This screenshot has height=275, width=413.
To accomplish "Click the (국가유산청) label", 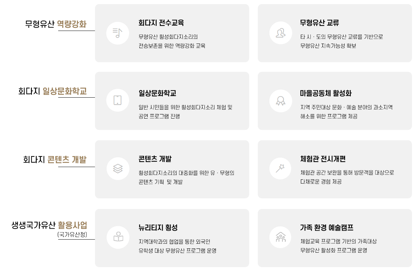I will coord(72,235).
